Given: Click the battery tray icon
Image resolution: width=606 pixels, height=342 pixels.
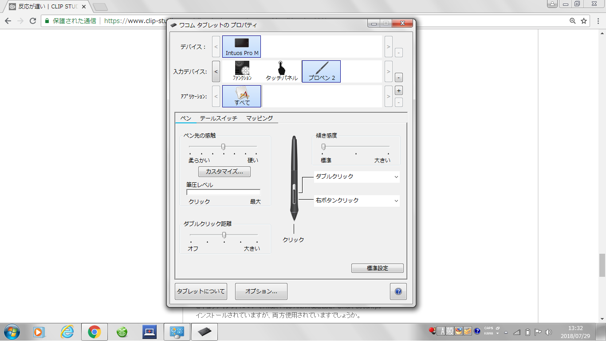Looking at the screenshot, I should point(527,332).
